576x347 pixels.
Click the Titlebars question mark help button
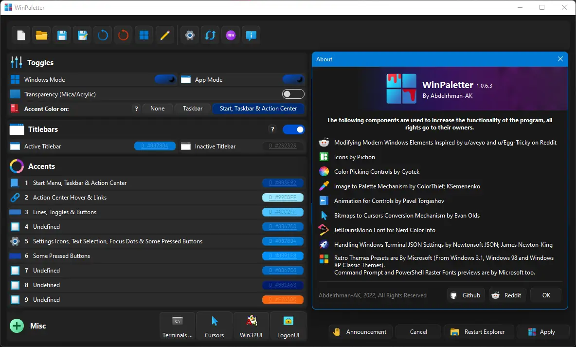pyautogui.click(x=272, y=129)
